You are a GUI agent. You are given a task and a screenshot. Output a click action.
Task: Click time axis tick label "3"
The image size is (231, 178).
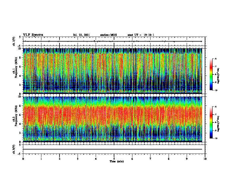click(78, 159)
